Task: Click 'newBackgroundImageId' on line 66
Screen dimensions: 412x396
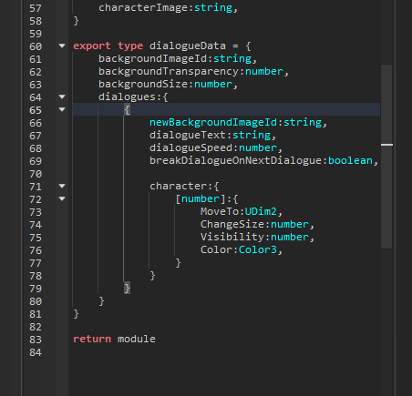Action: tap(213, 122)
